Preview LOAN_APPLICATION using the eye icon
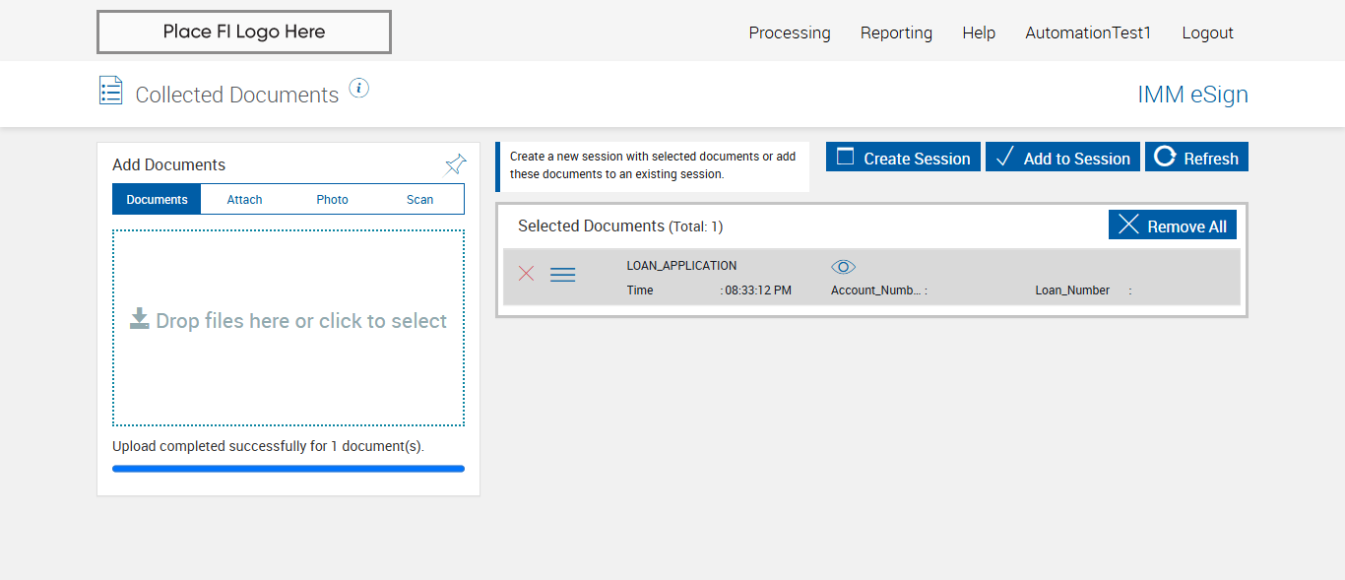Viewport: 1345px width, 580px height. pyautogui.click(x=843, y=267)
